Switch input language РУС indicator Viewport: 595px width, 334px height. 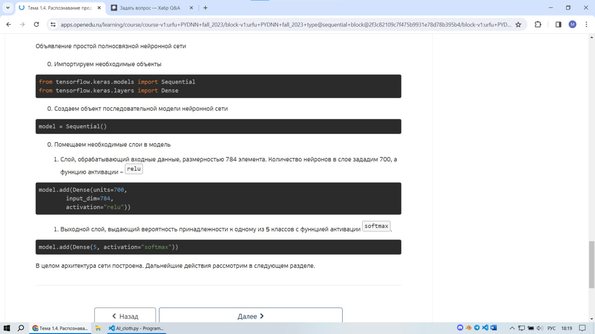[x=551, y=328]
